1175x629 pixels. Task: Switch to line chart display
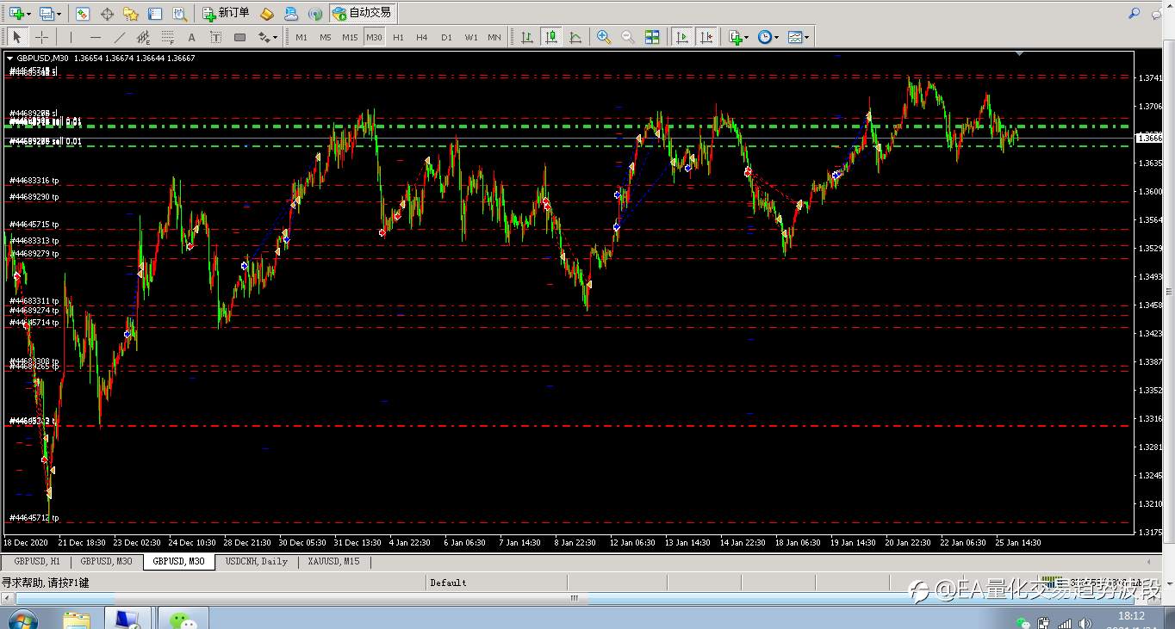click(575, 37)
